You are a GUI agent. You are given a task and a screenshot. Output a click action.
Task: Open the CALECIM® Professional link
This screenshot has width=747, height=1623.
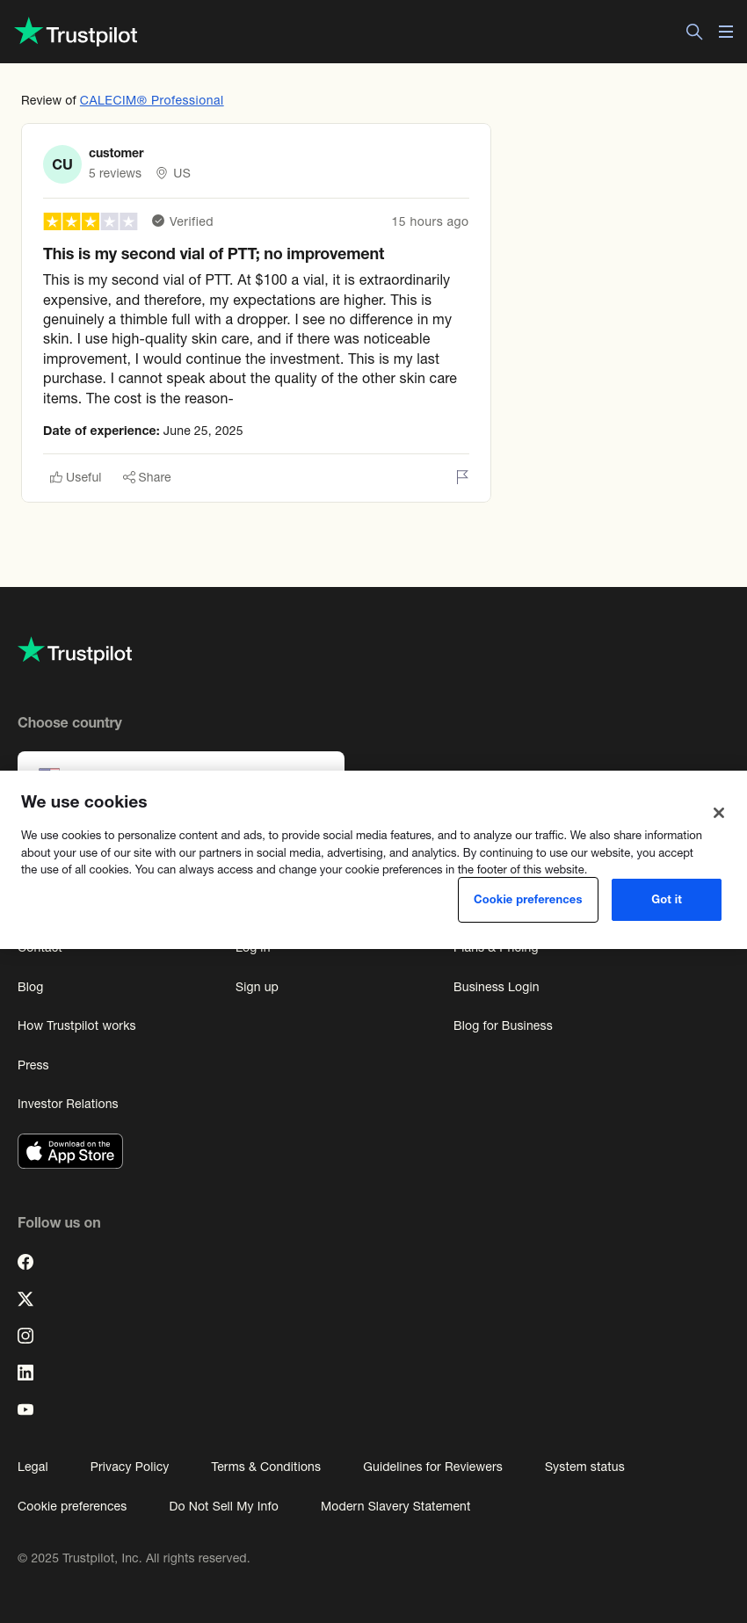151,100
